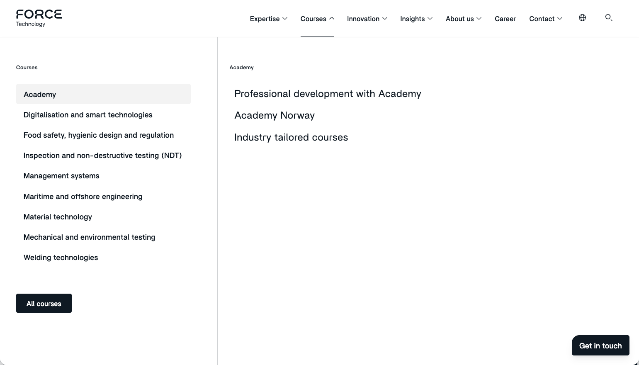The image size is (639, 365).
Task: Choose Food safety, hygienic design and regulation
Action: [x=99, y=135]
